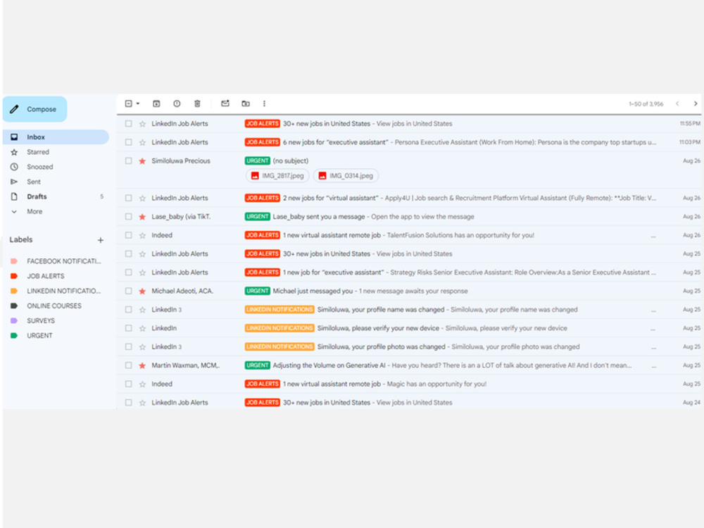Select checkbox for Martin Waxman email

coord(128,365)
